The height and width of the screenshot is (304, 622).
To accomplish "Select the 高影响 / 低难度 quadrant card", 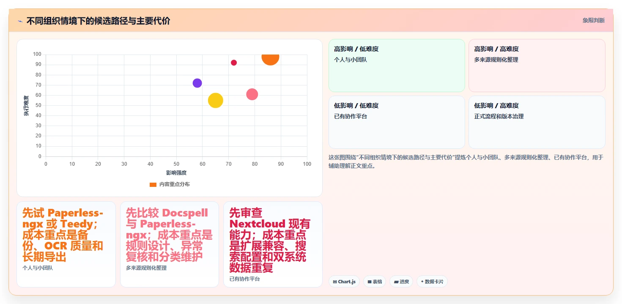I will 397,66.
